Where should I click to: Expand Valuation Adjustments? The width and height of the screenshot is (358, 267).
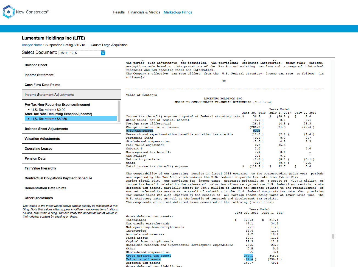click(71, 139)
